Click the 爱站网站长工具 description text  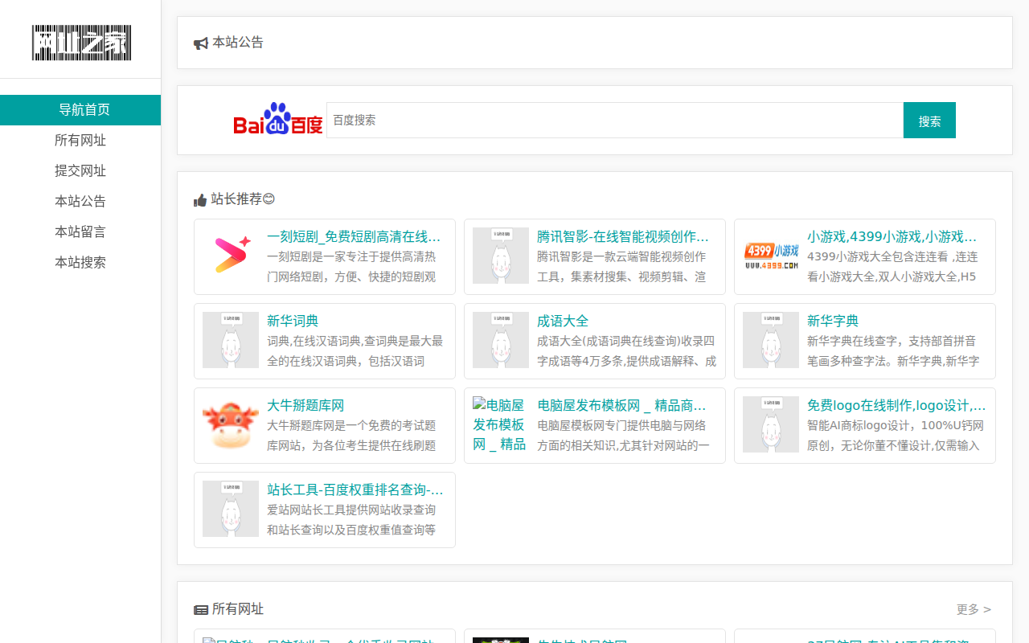click(352, 520)
